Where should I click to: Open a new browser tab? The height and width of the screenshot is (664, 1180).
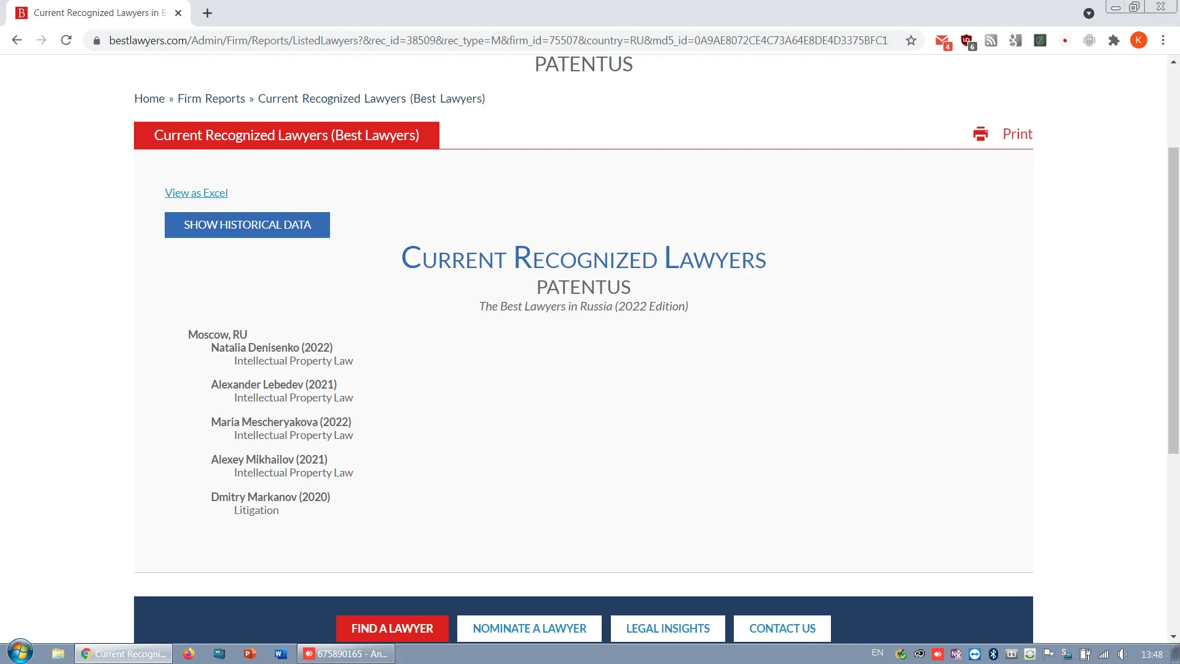pos(207,13)
